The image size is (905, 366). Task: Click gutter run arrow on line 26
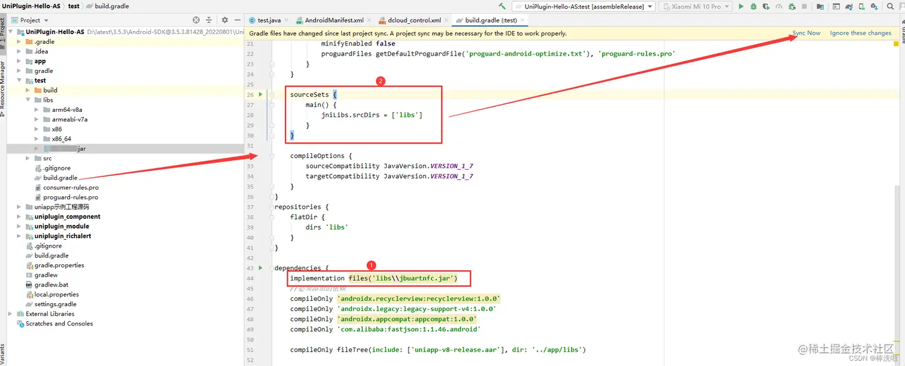(260, 94)
